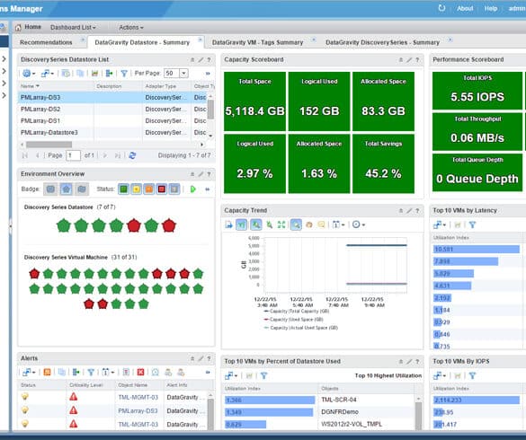Viewport: 526px width, 440px height.
Task: Click filter icon in Top 10 VMs by Percent widget
Action: 264,375
